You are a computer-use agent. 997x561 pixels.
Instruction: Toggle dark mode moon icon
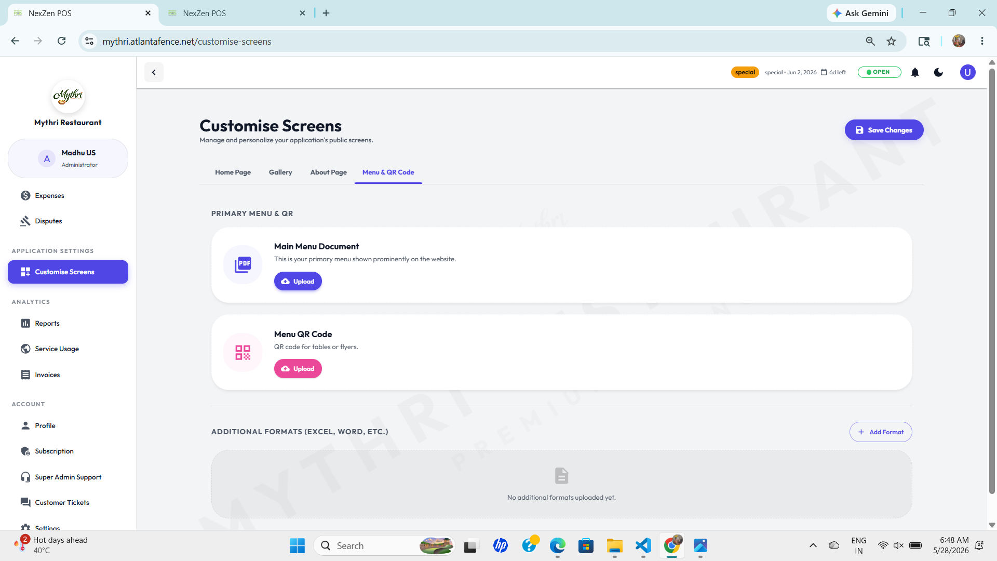938,72
